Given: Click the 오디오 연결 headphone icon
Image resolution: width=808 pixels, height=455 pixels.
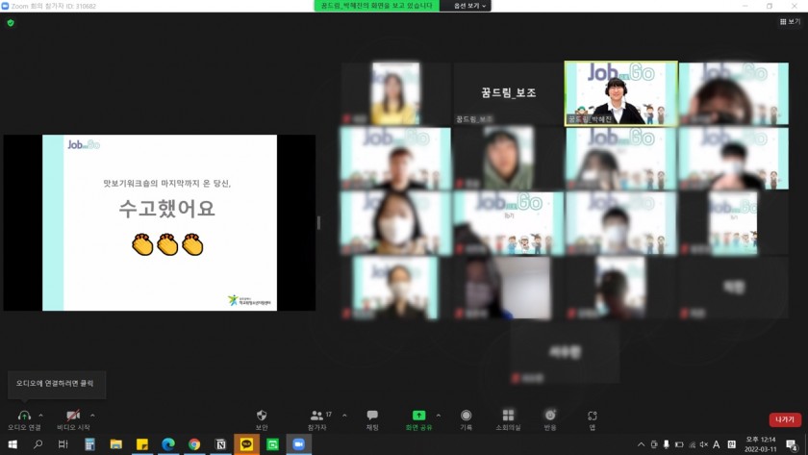Looking at the screenshot, I should tap(24, 416).
